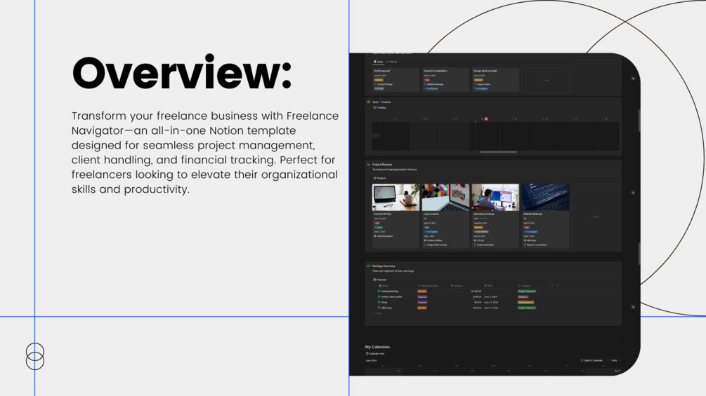
Task: Click the Miscellaneous category tag
Action: point(526,302)
